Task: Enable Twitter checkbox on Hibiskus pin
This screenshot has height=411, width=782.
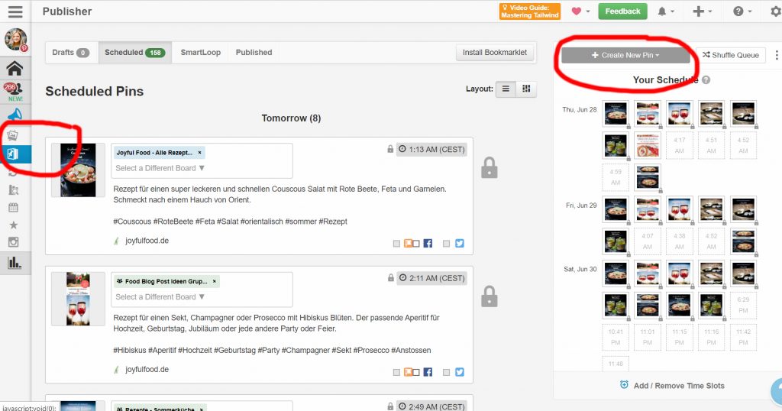Action: coord(447,372)
